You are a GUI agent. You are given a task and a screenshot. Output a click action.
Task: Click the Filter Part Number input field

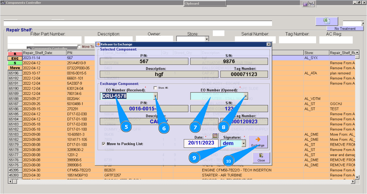pos(44,40)
